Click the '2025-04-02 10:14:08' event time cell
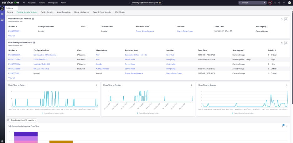The height and width of the screenshot is (143, 293). pos(207,60)
